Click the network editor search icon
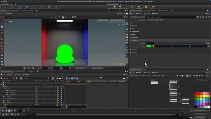Screen dimensions: 211x119 pyautogui.click(x=207, y=76)
